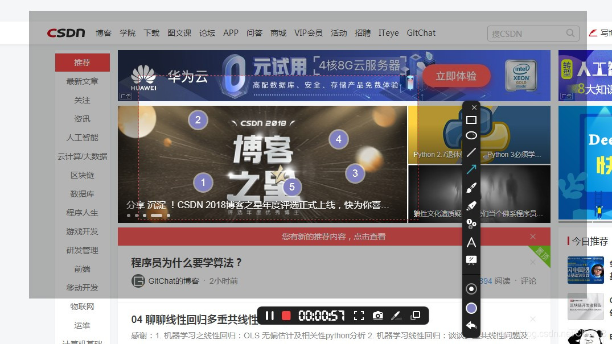Viewport: 612px width, 344px height.
Task: Select the rectangle drawing tool
Action: 471,120
